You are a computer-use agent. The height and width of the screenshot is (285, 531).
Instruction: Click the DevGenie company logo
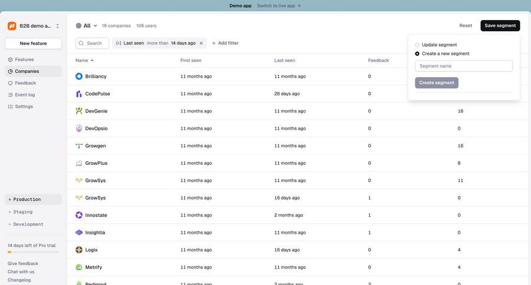[79, 111]
